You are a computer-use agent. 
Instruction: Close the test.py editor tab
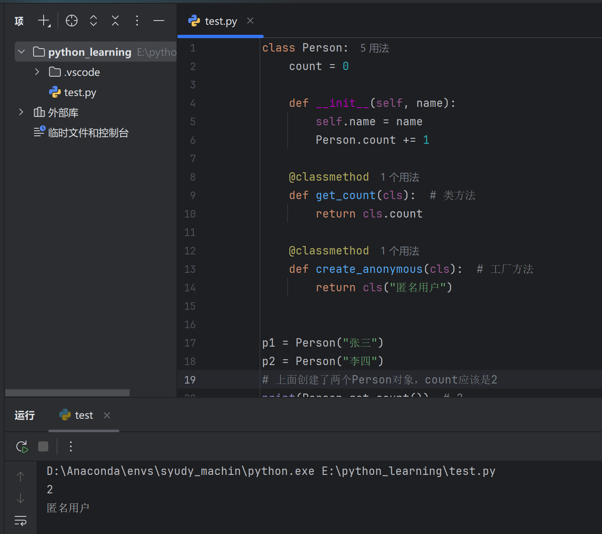click(x=250, y=21)
